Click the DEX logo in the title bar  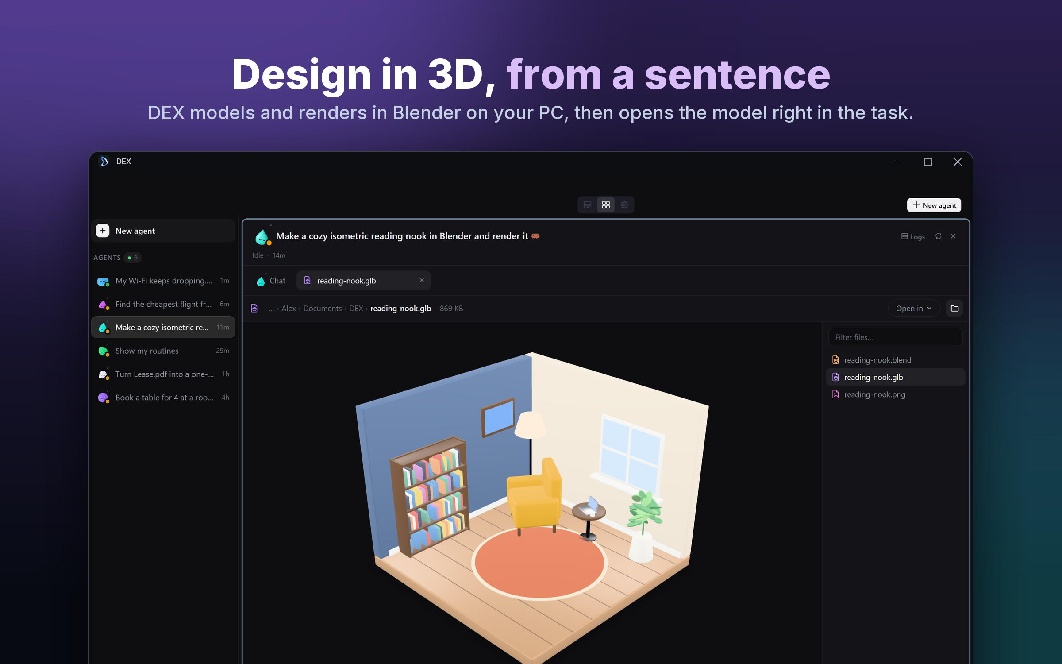104,162
